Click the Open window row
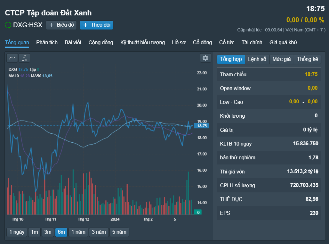Image resolution: width=329 pixels, height=244 pixels. tap(269, 88)
